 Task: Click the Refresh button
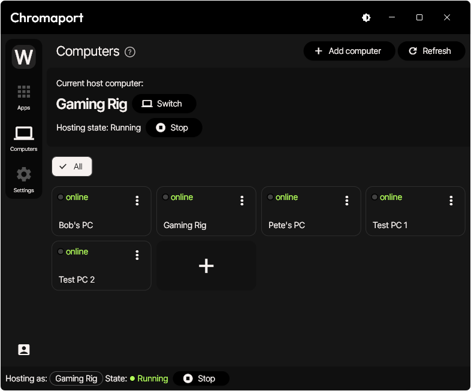pyautogui.click(x=431, y=51)
